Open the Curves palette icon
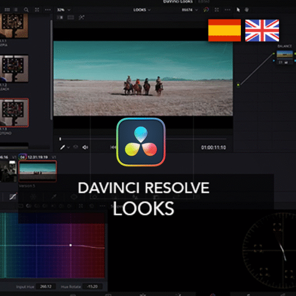Viewport: 296px width, 296px height. click(13, 197)
